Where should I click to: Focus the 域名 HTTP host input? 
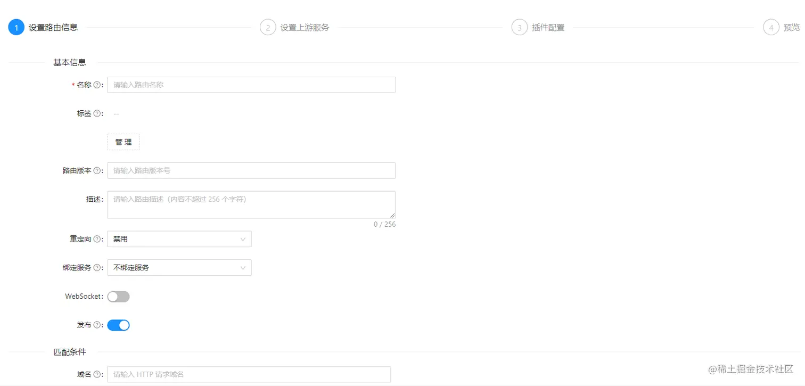point(249,374)
